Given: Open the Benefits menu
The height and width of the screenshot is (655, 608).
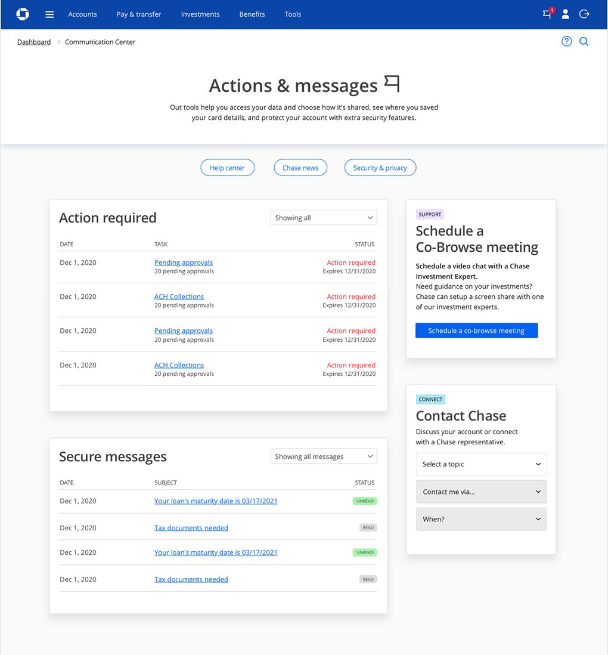Looking at the screenshot, I should pos(252,14).
